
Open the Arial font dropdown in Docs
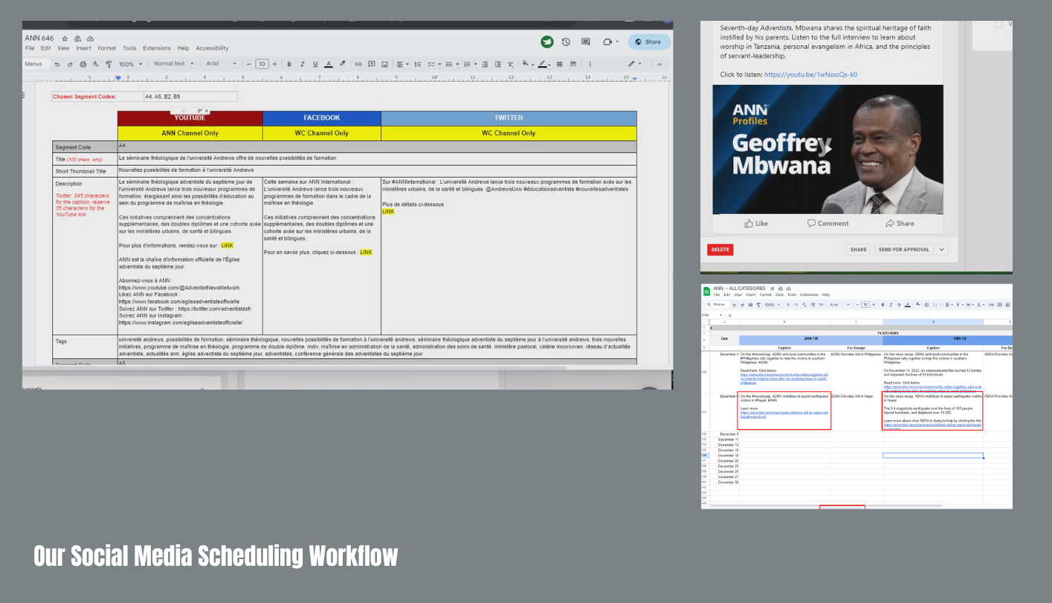pos(221,64)
